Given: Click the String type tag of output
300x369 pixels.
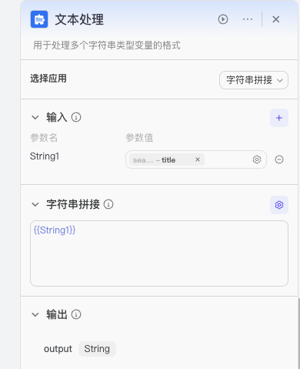Looking at the screenshot, I should (x=97, y=349).
